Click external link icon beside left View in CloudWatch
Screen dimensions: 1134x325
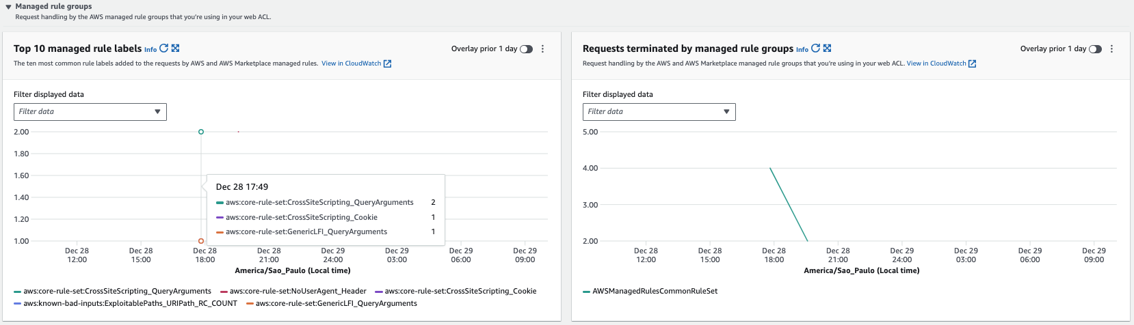[387, 63]
